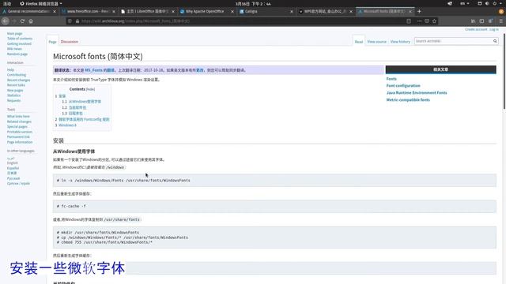Screen dimensions: 506x284
Task: Click the padlock site security icon
Action: [77, 21]
